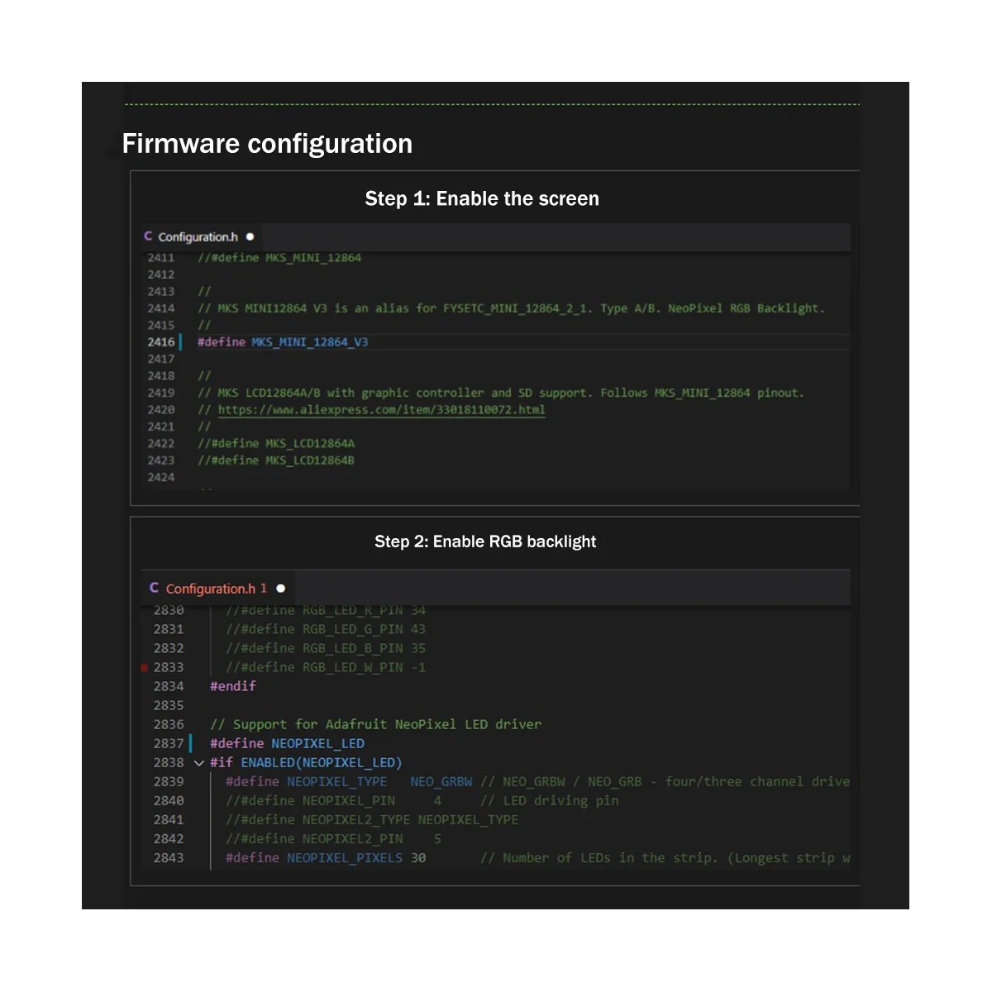The image size is (992, 992).
Task: Click the #endif statement on line 2834
Action: [233, 686]
